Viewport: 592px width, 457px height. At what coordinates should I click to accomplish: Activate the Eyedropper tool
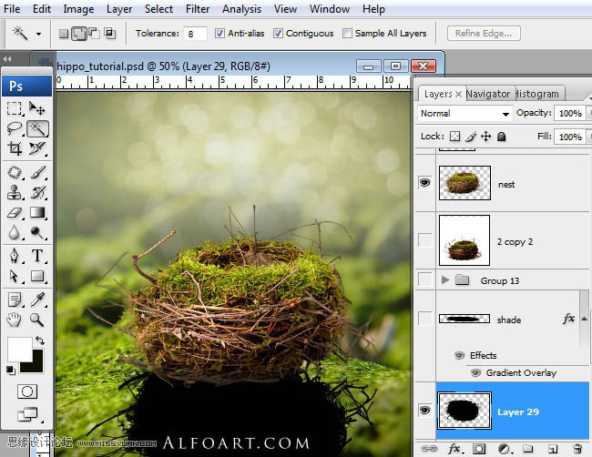[x=37, y=300]
